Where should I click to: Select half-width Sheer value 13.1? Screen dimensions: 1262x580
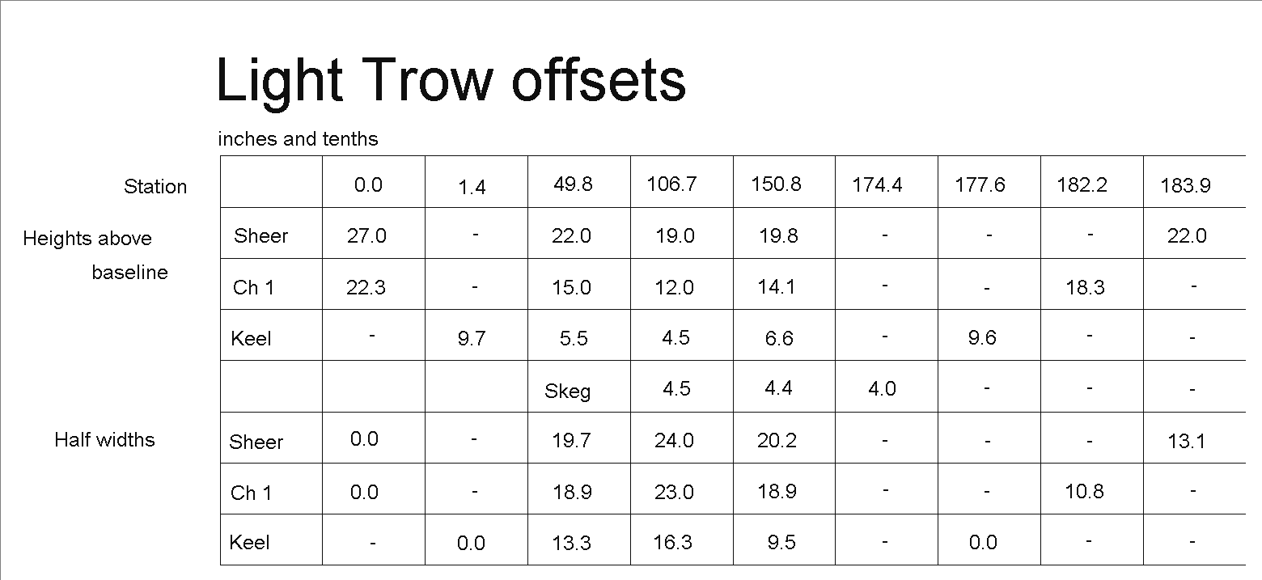[x=1187, y=441]
